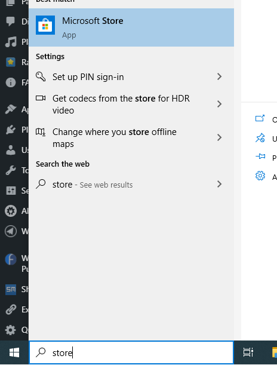Screen dimensions: 277x365
Task: Click the Open action icon in preview pane
Action: click(x=260, y=118)
